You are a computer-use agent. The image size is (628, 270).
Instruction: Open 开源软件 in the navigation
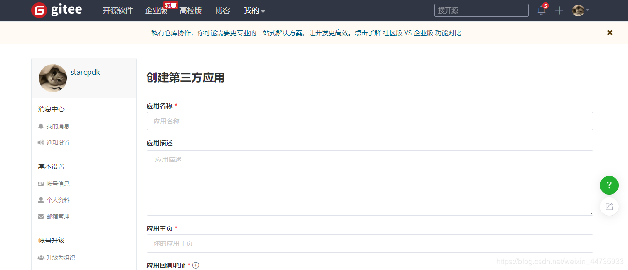pos(118,11)
